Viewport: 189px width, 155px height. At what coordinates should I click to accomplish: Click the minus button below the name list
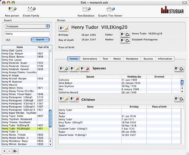tap(10, 151)
